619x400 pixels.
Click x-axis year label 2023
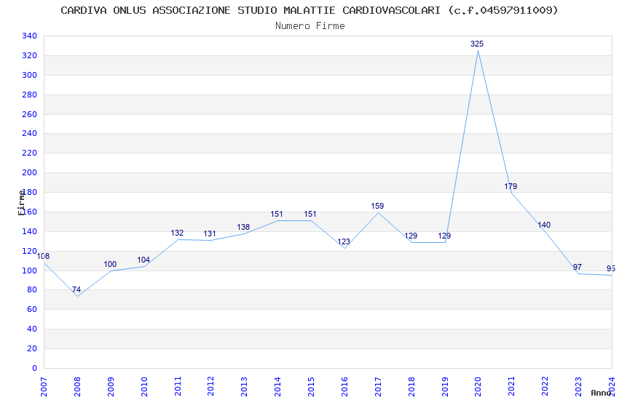(578, 386)
